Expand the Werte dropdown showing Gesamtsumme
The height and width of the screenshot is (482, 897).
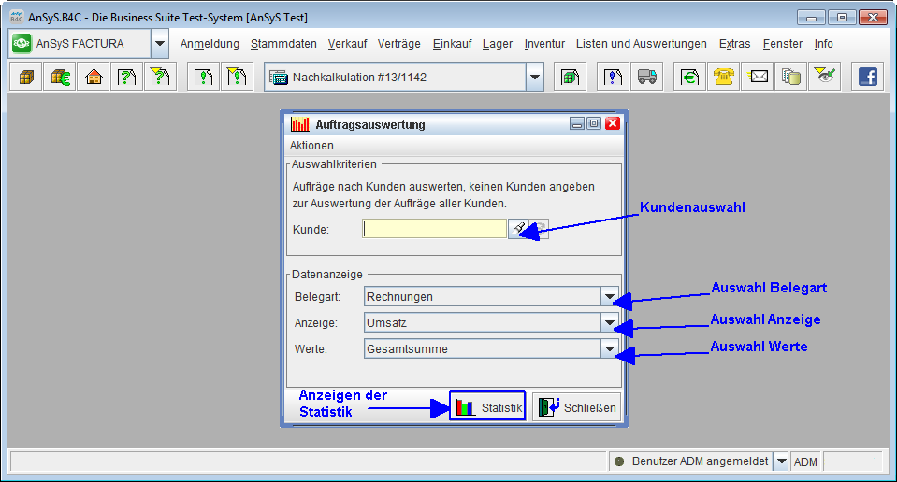coord(610,348)
